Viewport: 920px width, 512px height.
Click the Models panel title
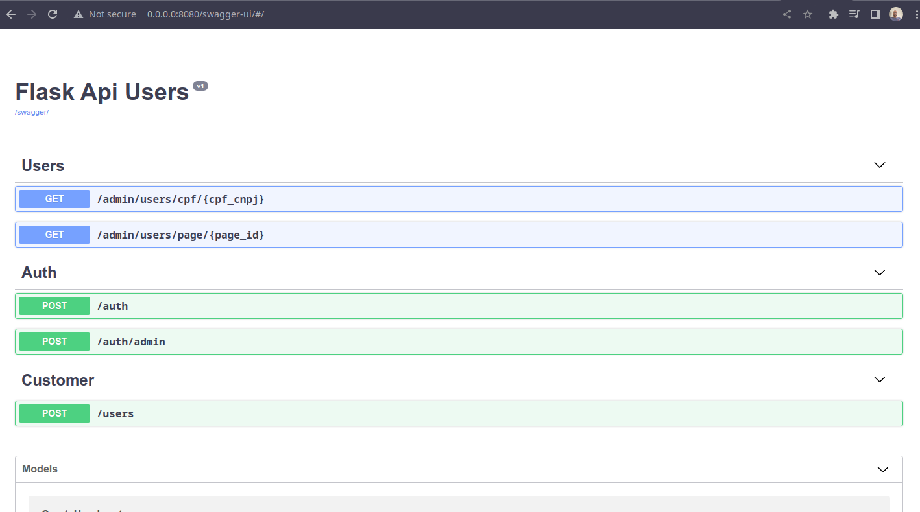pos(40,469)
